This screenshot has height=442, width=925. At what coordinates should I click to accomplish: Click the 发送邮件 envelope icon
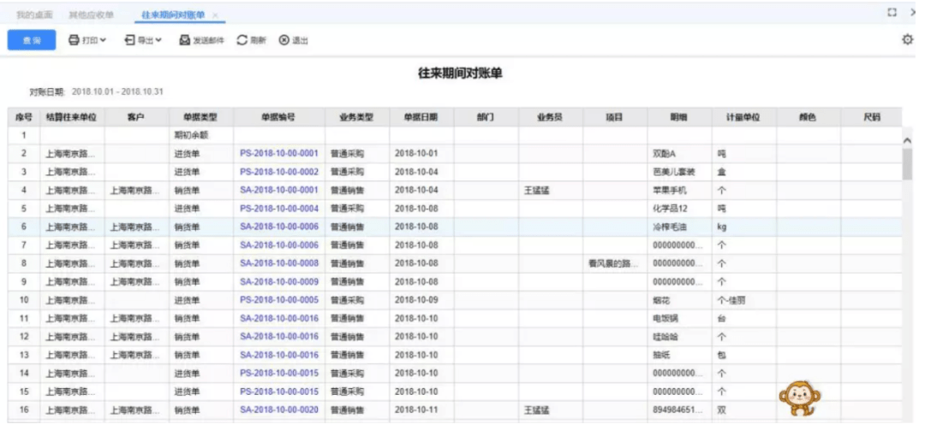coord(184,40)
